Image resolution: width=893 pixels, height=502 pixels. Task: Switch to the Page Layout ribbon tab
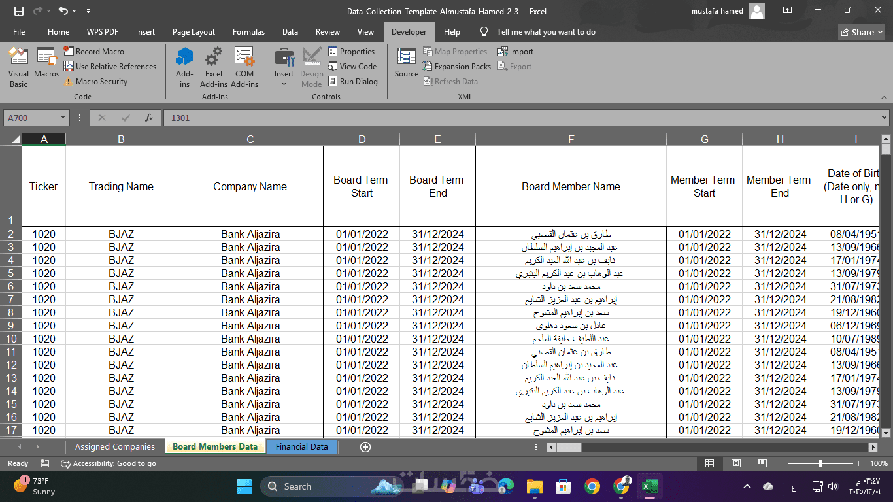[x=194, y=32]
